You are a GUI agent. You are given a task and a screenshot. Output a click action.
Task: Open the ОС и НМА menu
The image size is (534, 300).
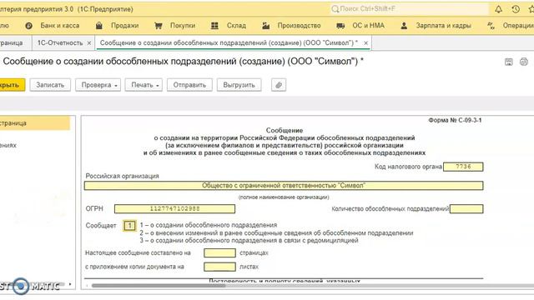tap(368, 26)
